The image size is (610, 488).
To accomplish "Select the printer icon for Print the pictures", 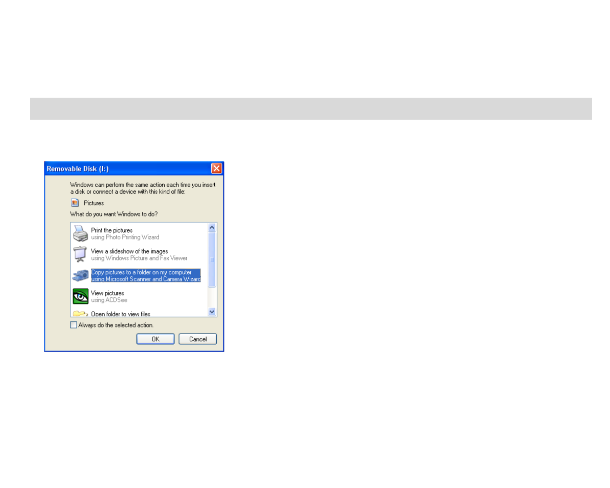I will tap(80, 233).
